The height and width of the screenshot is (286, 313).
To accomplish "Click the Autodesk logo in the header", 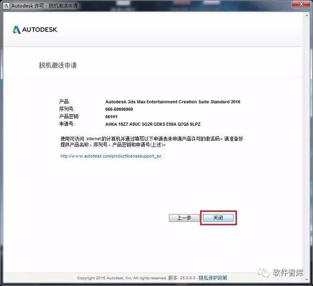I will click(x=35, y=30).
